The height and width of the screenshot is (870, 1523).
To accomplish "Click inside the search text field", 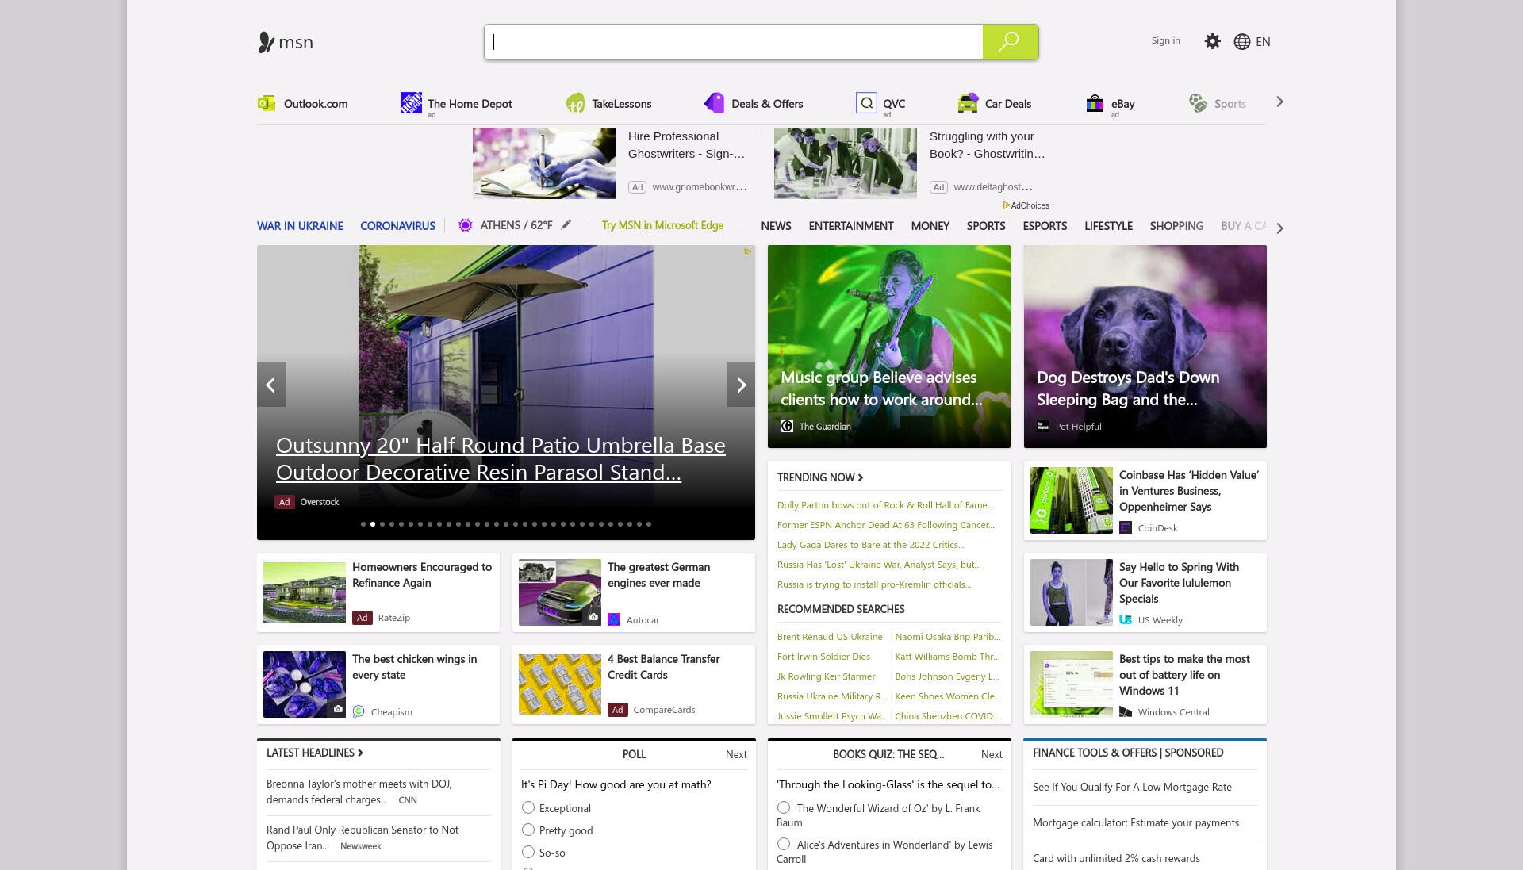I will (734, 42).
